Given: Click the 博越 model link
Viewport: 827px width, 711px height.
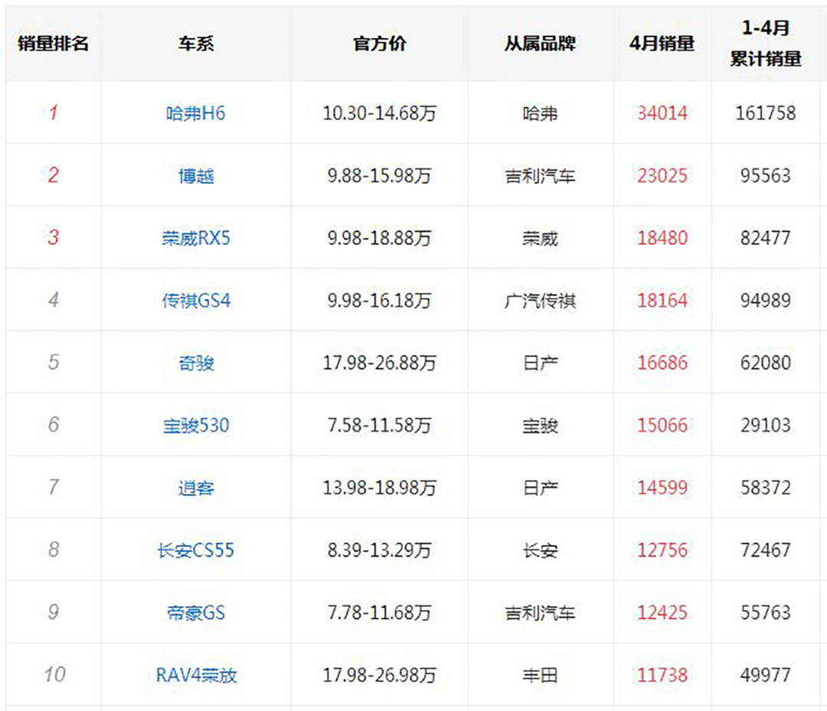Looking at the screenshot, I should coord(196,176).
